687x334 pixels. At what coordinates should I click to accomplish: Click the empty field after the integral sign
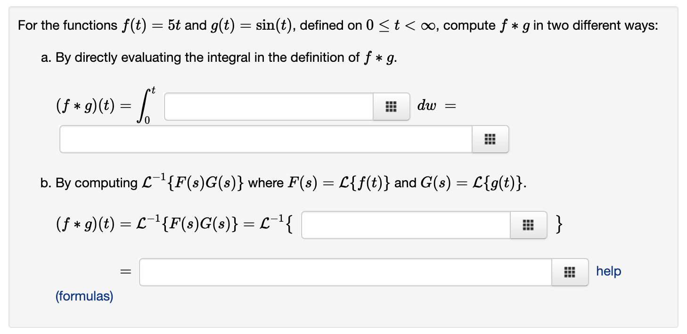[x=269, y=107]
